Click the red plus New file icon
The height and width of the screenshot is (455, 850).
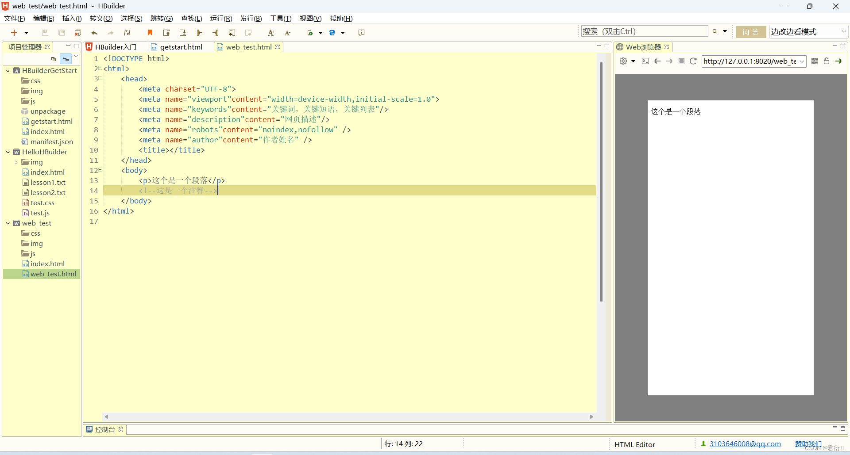tap(14, 33)
